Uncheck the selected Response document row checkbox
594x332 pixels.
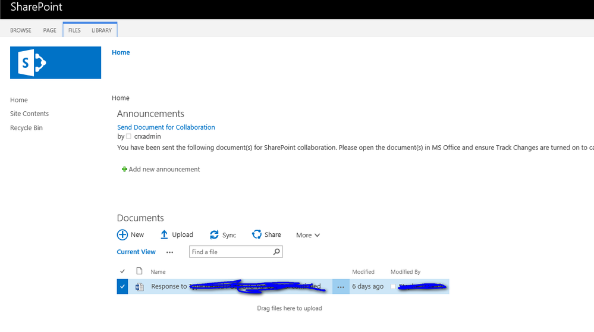pos(122,287)
